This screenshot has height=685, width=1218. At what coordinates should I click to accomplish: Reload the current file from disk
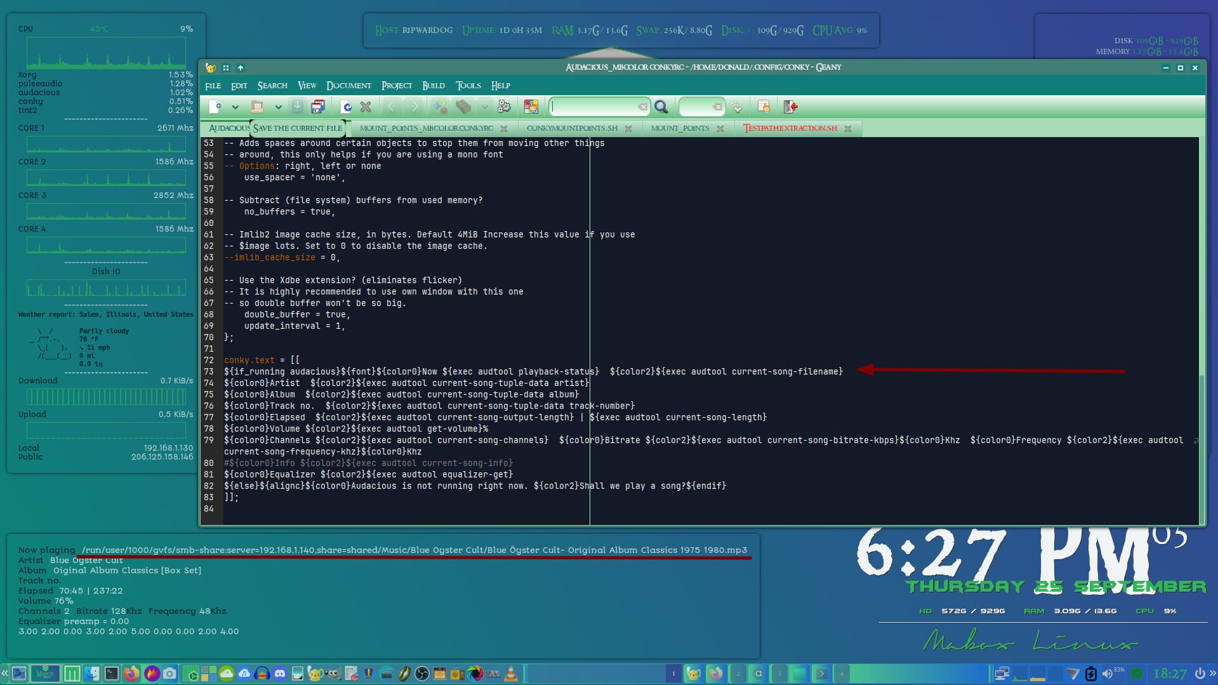click(346, 107)
